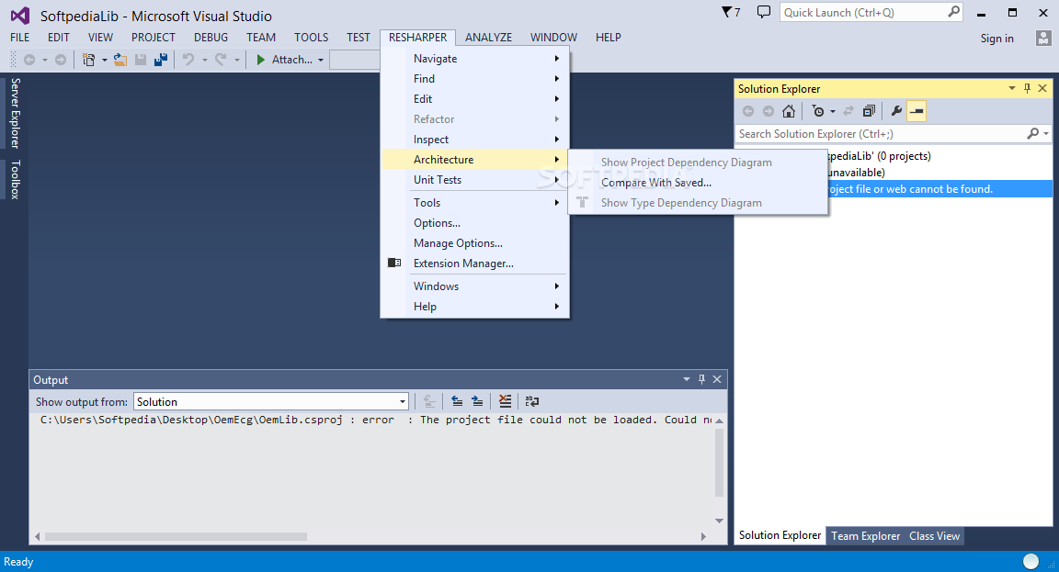Open Solution Explorer search options dropdown

click(1046, 133)
